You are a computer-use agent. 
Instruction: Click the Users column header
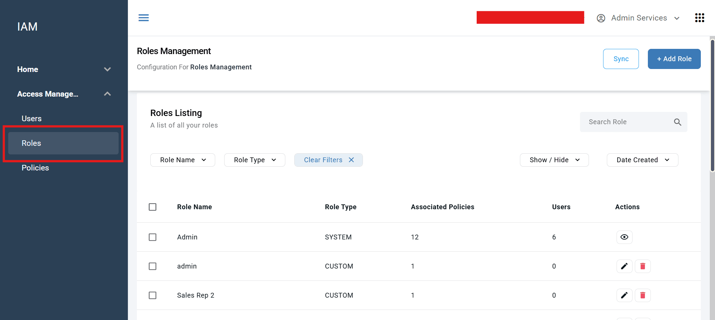click(x=561, y=207)
